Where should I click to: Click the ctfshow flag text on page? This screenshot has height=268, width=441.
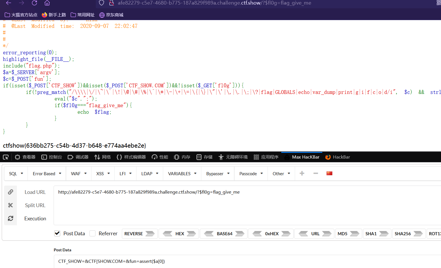[75, 146]
